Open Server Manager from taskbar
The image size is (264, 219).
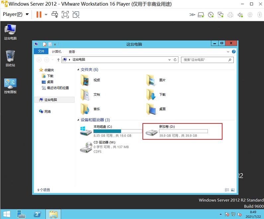click(x=21, y=214)
